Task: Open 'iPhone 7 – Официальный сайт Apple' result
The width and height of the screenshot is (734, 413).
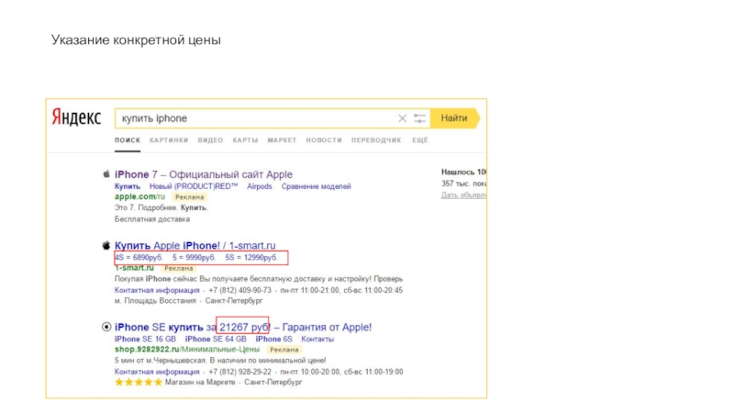Action: [x=204, y=174]
